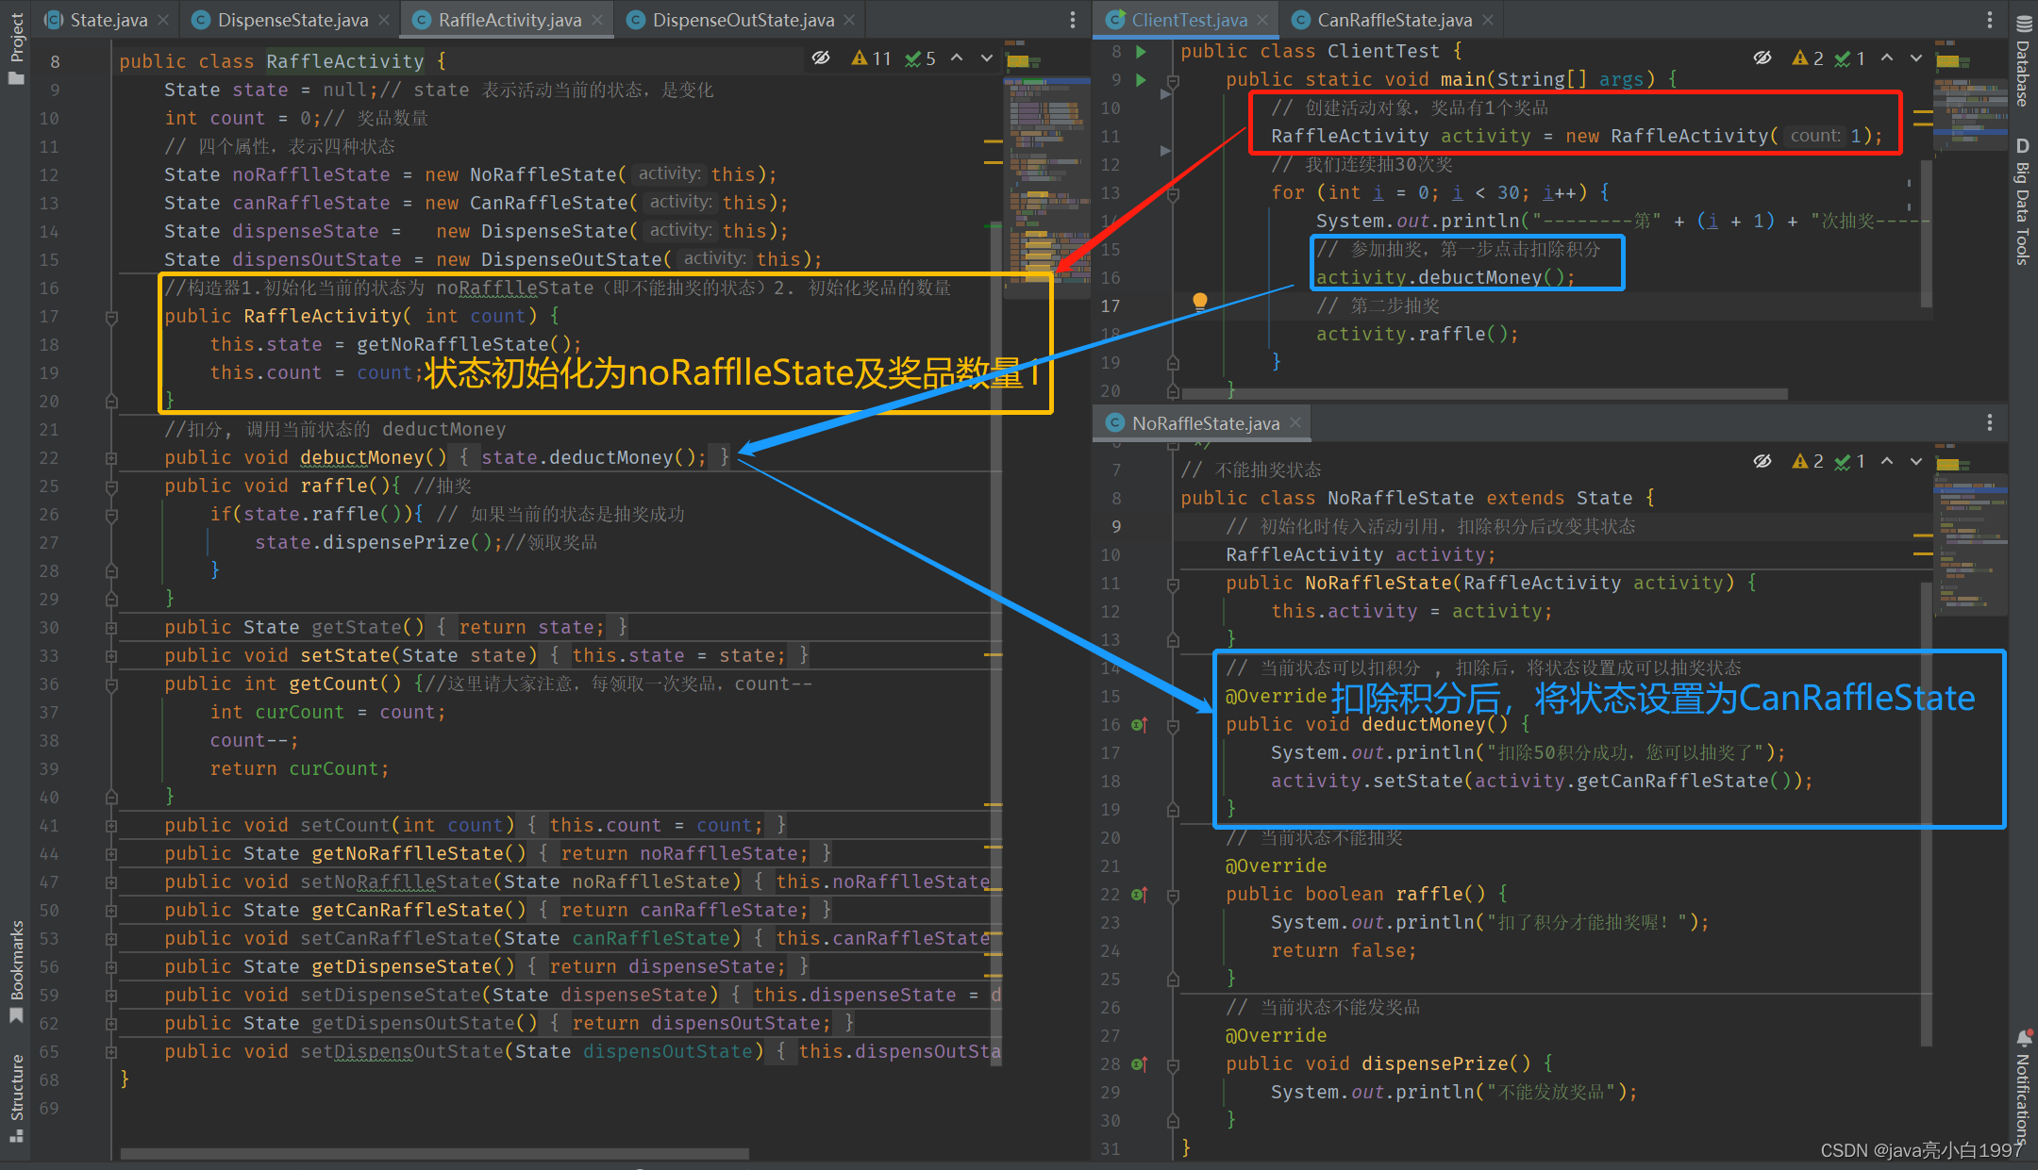Viewport: 2038px width, 1170px height.
Task: Click horizontal scrollbar under RaffleActivity editor
Action: pyautogui.click(x=434, y=1153)
